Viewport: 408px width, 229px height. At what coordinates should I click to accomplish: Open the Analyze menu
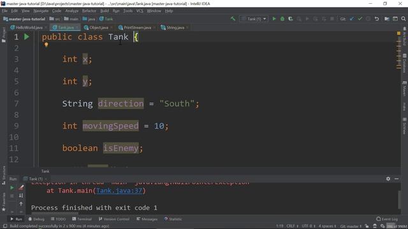pos(72,11)
